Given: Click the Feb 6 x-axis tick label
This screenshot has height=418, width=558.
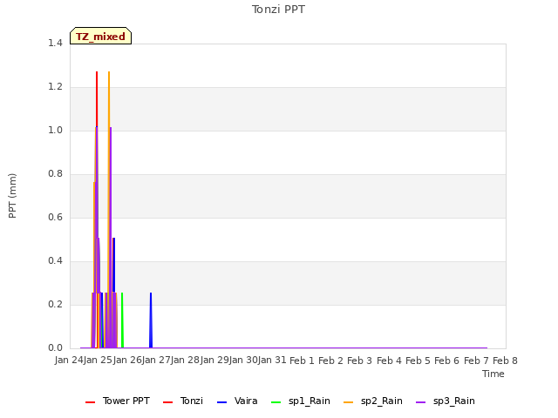Looking at the screenshot, I should (x=446, y=361).
